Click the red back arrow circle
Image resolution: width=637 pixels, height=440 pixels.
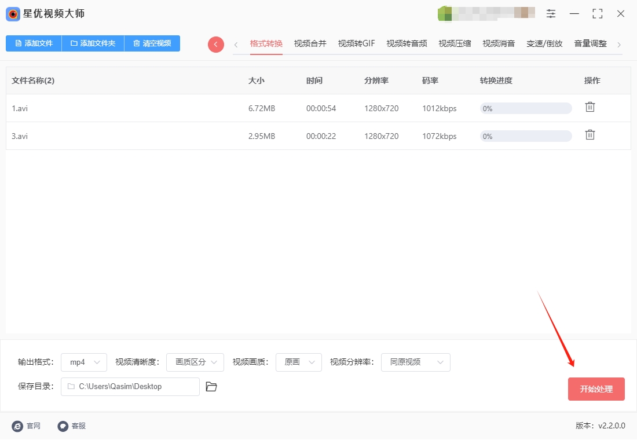point(216,44)
